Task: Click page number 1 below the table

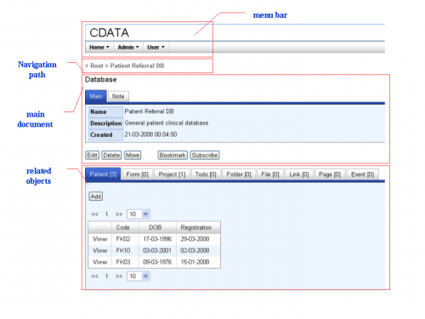Action: tap(106, 276)
